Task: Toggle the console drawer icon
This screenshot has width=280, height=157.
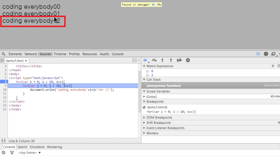Action: pyautogui.click(x=258, y=54)
